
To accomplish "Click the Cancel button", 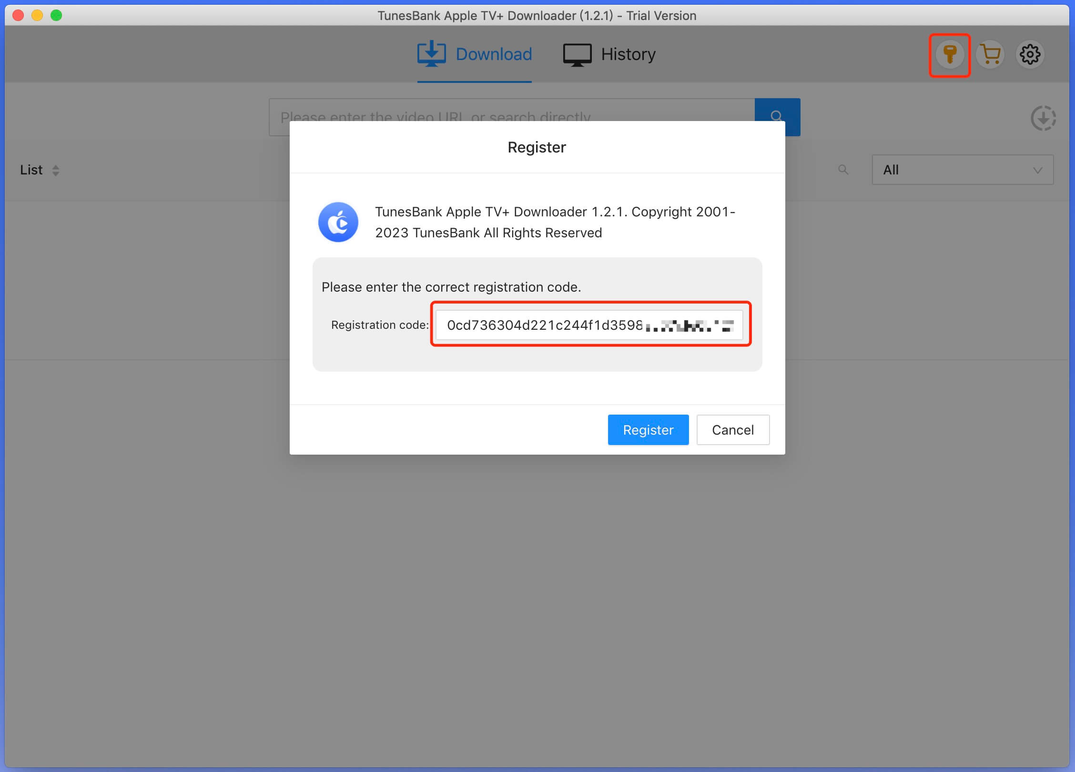I will [x=733, y=430].
